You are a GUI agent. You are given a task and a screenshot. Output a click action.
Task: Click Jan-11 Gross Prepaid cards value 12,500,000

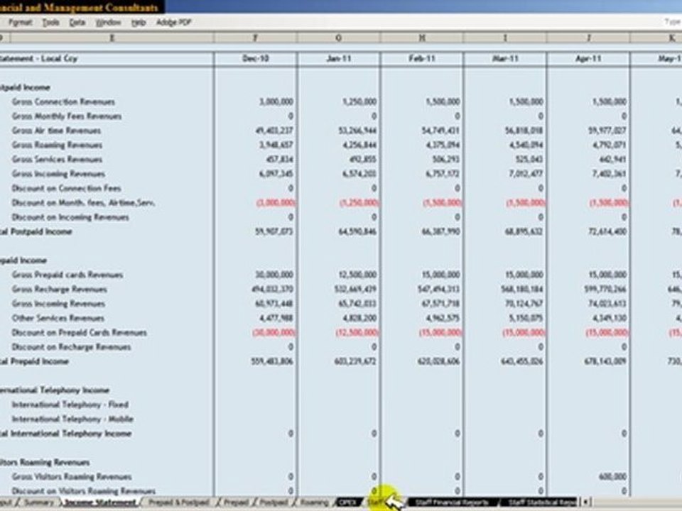tap(357, 275)
